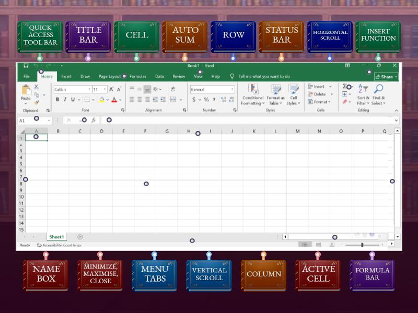Click the Merge & Center icon

(172, 100)
